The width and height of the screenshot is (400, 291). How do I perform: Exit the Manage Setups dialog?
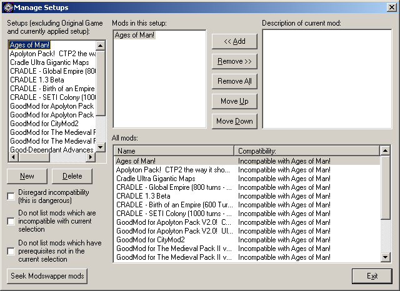click(372, 276)
